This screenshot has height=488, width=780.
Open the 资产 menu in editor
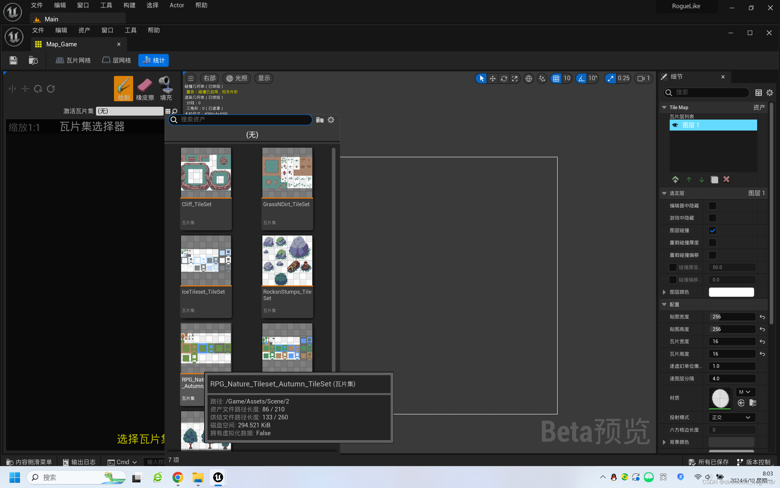(x=84, y=30)
